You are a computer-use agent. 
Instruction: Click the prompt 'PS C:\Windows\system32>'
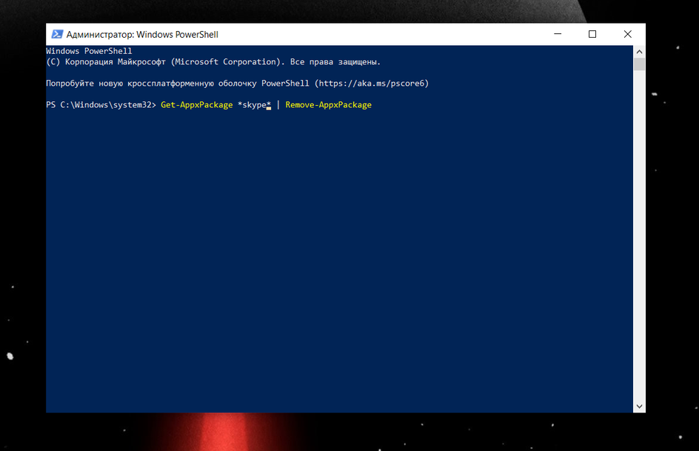101,105
